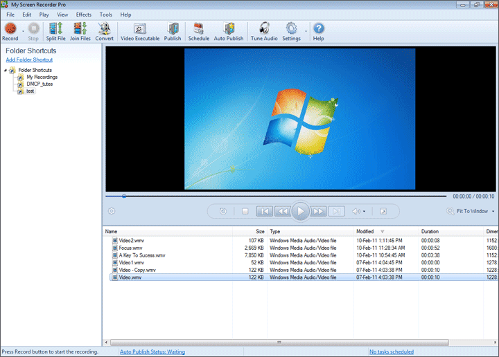This screenshot has width=499, height=357.
Task: Open the Fit To Window dropdown
Action: [472, 211]
